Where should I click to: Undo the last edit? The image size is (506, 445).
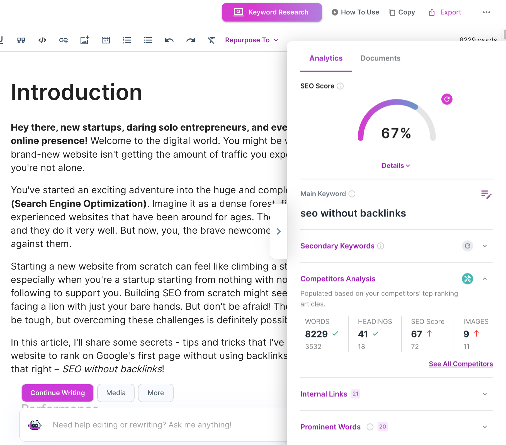(169, 40)
